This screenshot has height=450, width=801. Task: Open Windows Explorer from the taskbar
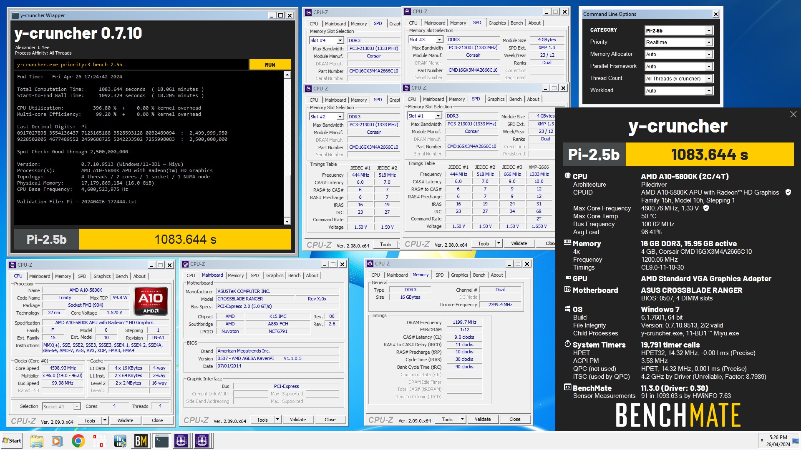[x=36, y=441]
